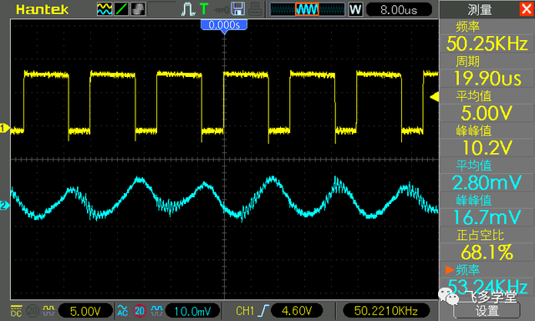Click the CH1 yellow square-wave probe icon
Viewport: 535px width, 321px height.
click(48, 310)
